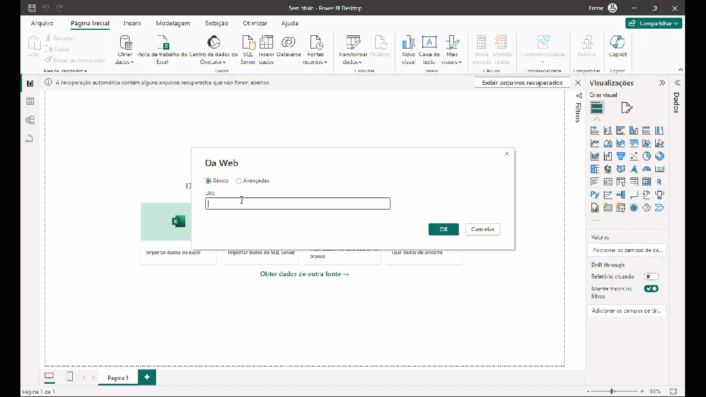Select the Q&A speech bubble visual

pyautogui.click(x=634, y=195)
